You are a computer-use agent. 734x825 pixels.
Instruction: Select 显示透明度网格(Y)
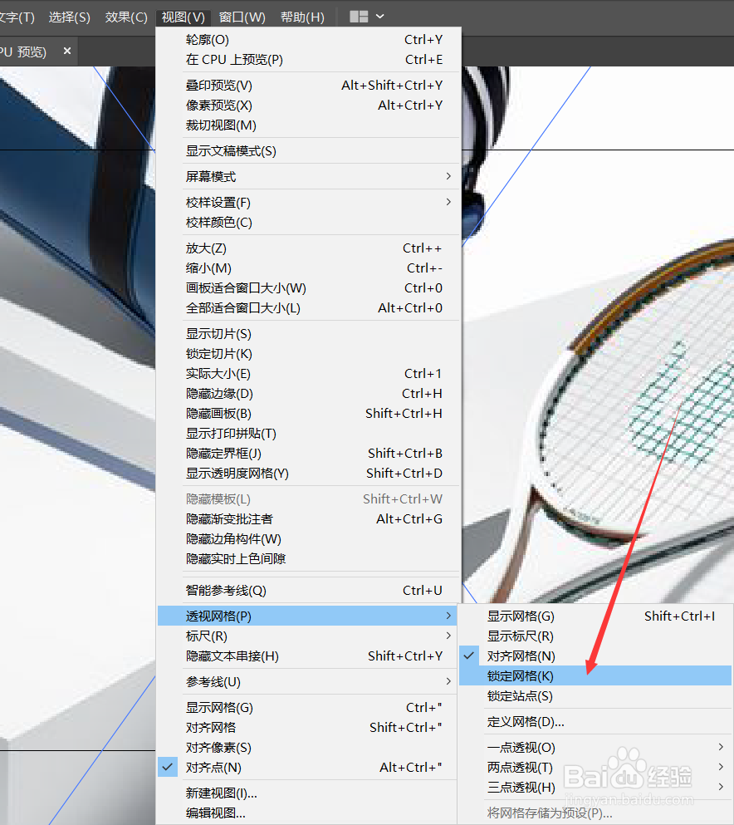coord(309,473)
